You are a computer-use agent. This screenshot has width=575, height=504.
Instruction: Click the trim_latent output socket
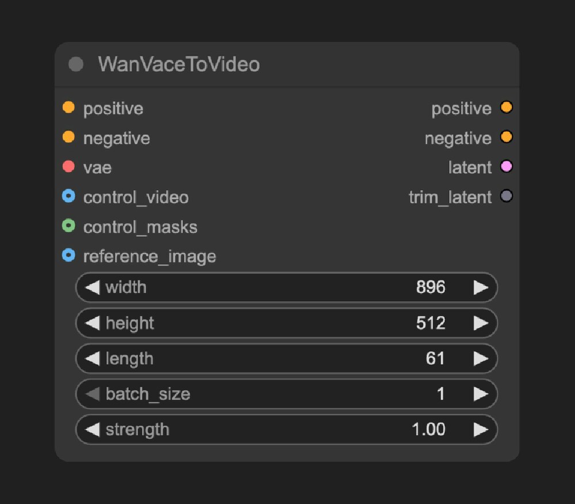click(506, 197)
